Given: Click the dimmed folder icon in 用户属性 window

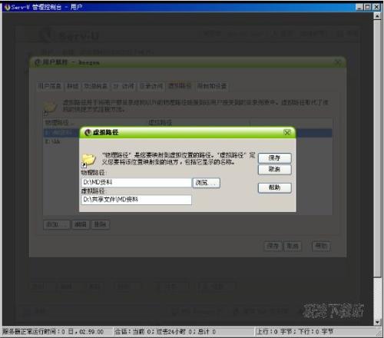Looking at the screenshot, I should [50, 107].
